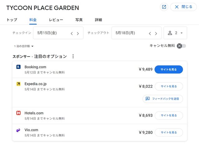Switch to the トップ tab

point(12,20)
